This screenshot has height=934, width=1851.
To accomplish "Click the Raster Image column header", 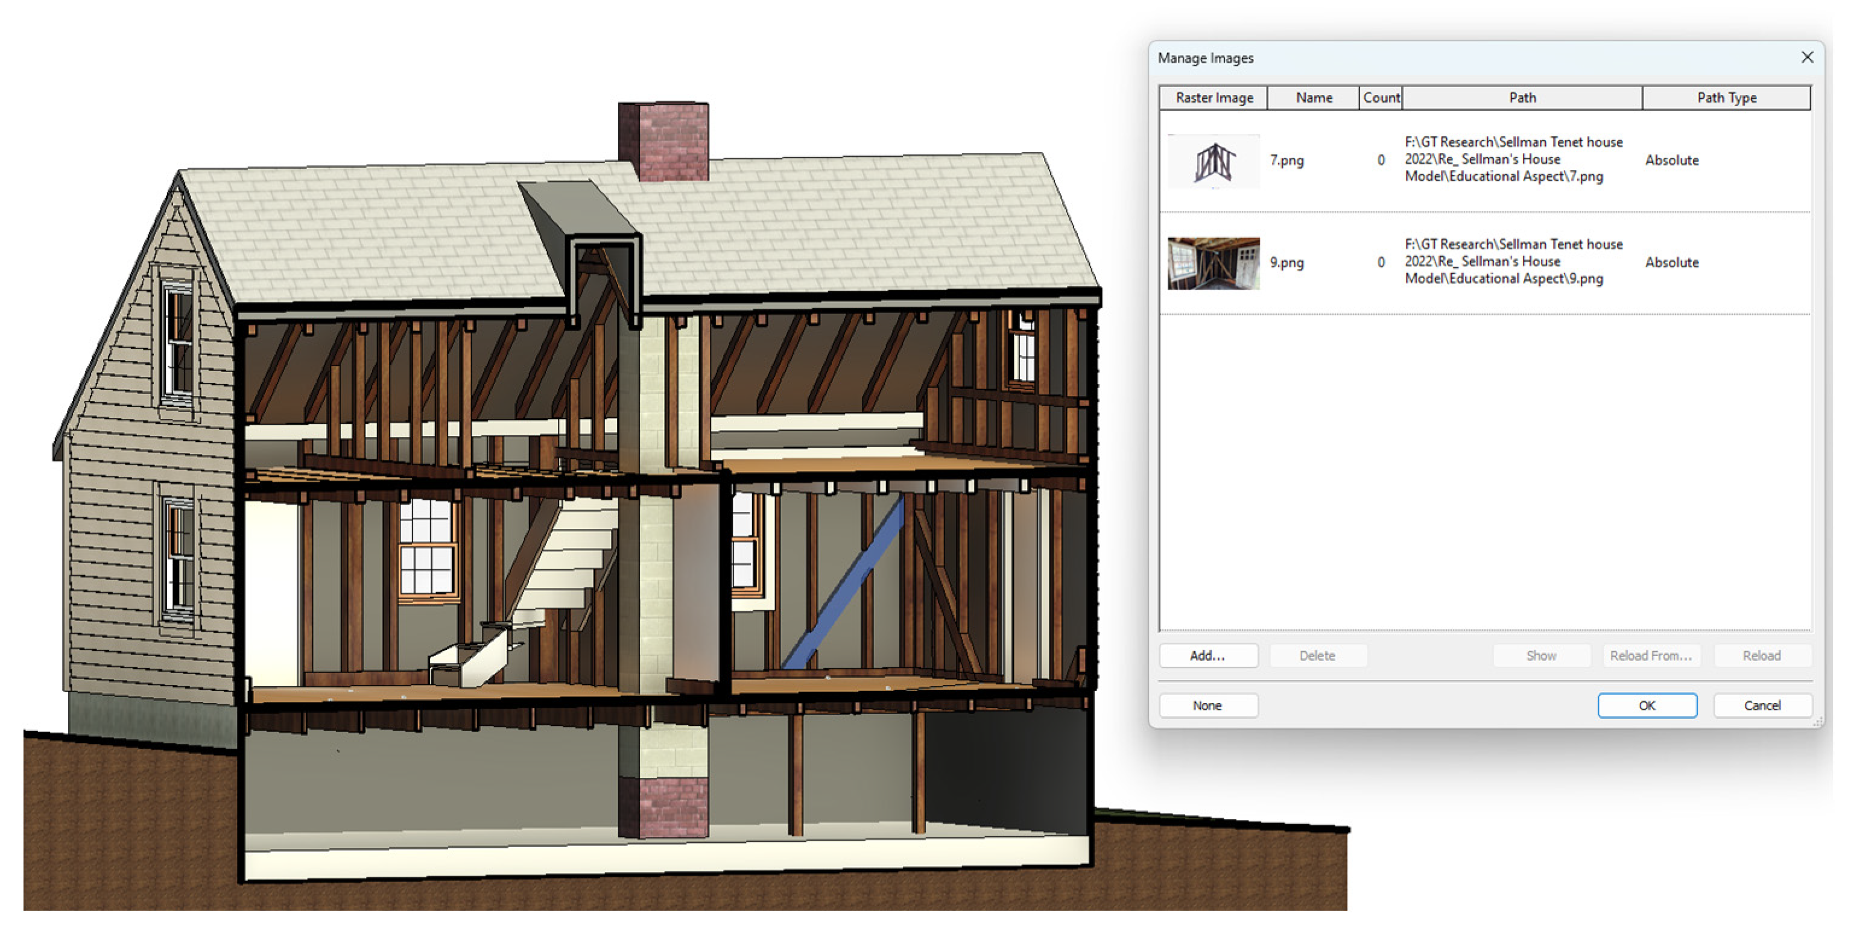I will pyautogui.click(x=1213, y=98).
